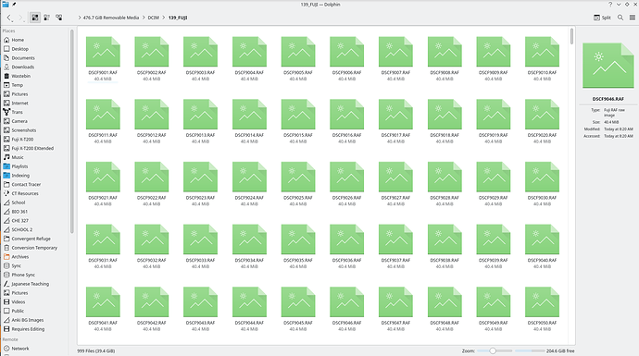Image resolution: width=639 pixels, height=356 pixels.
Task: Select file DSCF9037.RAF
Action: pyautogui.click(x=395, y=246)
